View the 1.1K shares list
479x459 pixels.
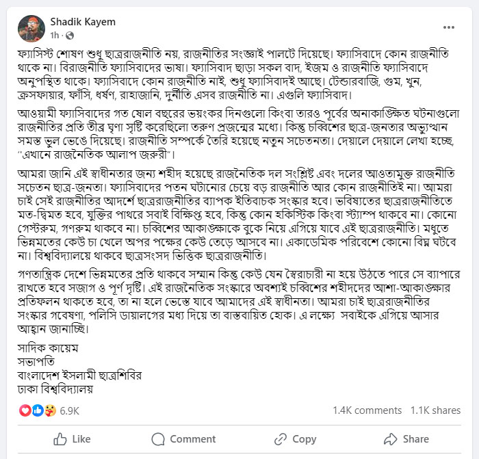click(435, 410)
